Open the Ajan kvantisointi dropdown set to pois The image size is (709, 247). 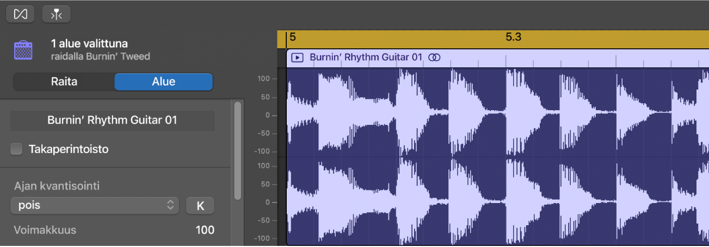coord(94,205)
